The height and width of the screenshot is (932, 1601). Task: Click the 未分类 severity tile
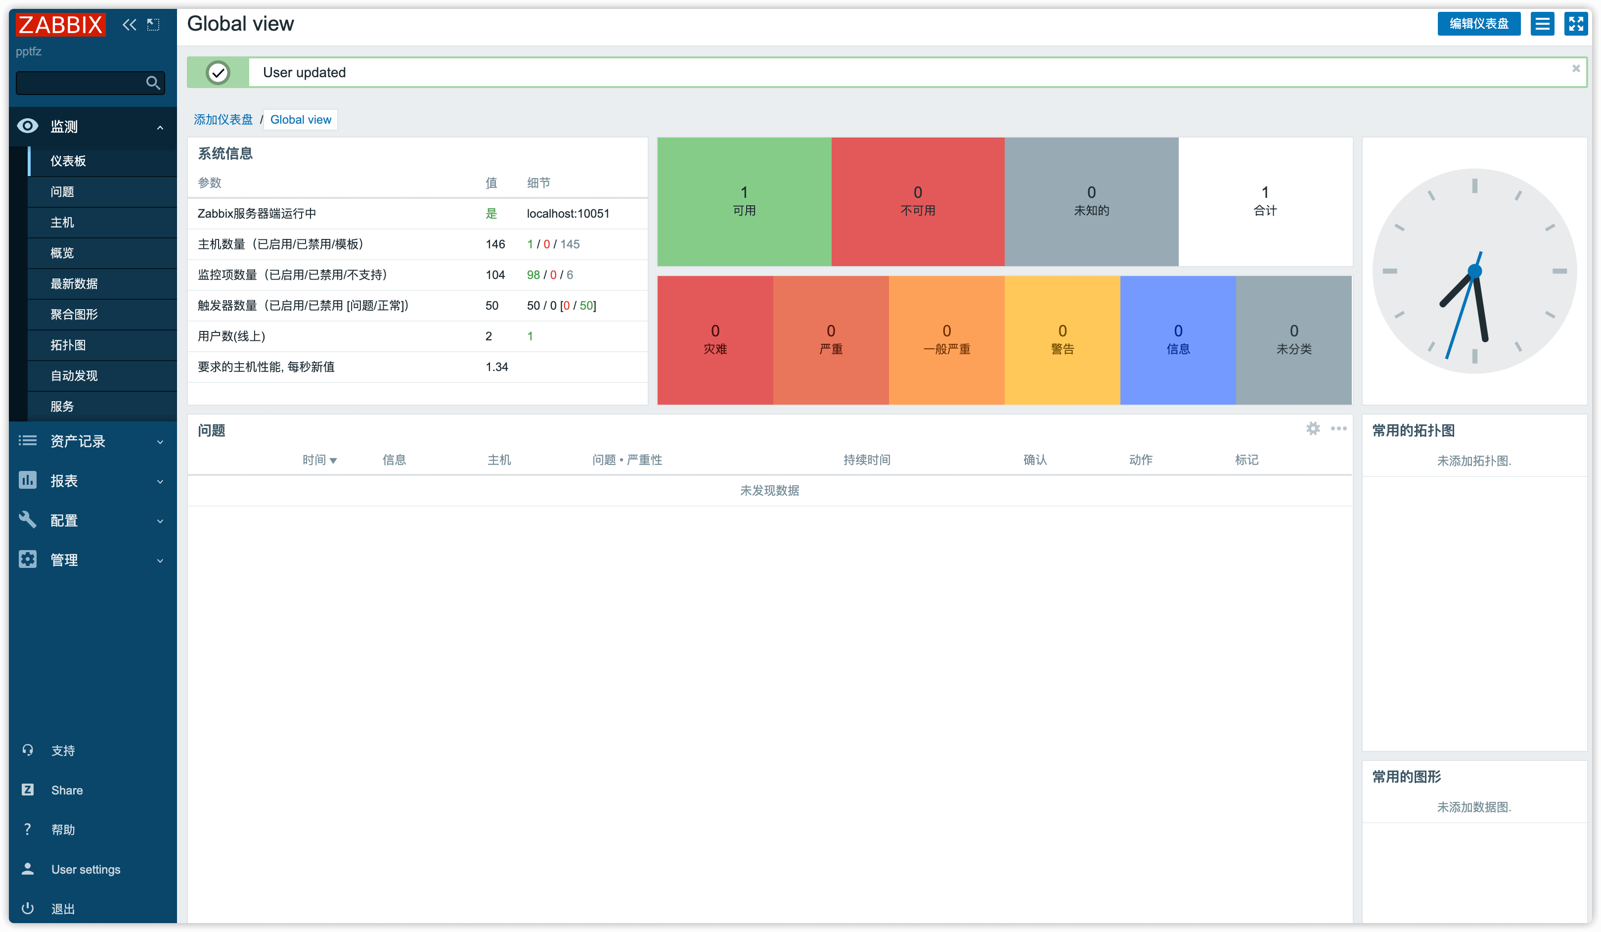click(1293, 340)
